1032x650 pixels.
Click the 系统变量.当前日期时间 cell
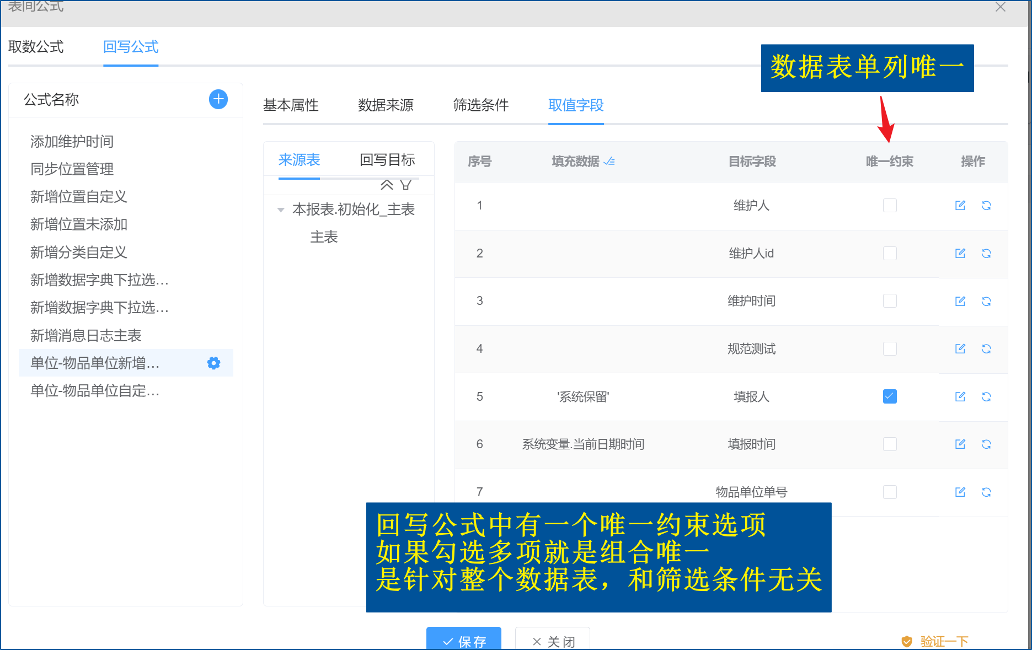tap(583, 444)
